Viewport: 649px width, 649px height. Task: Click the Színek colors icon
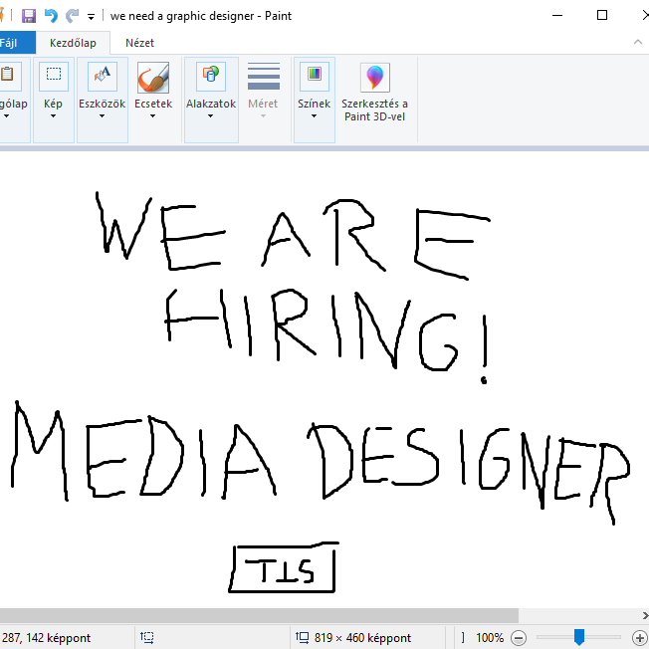click(x=314, y=77)
